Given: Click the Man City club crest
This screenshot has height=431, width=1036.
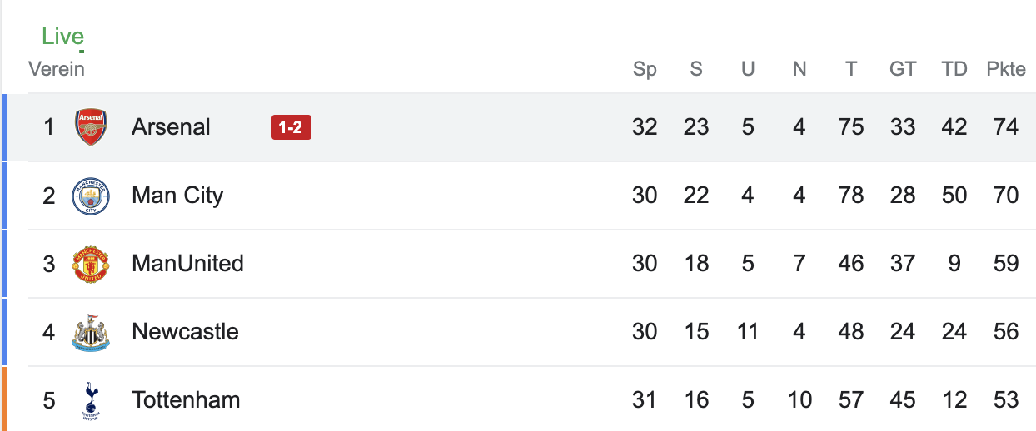Looking at the screenshot, I should (x=91, y=196).
